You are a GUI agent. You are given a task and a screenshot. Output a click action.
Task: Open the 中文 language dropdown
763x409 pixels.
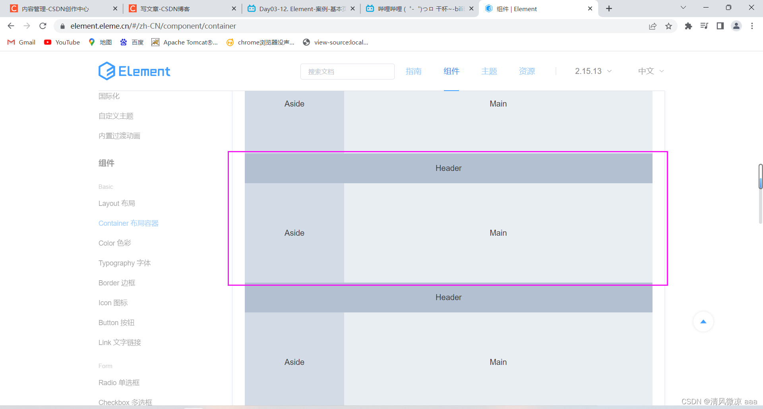coord(651,71)
